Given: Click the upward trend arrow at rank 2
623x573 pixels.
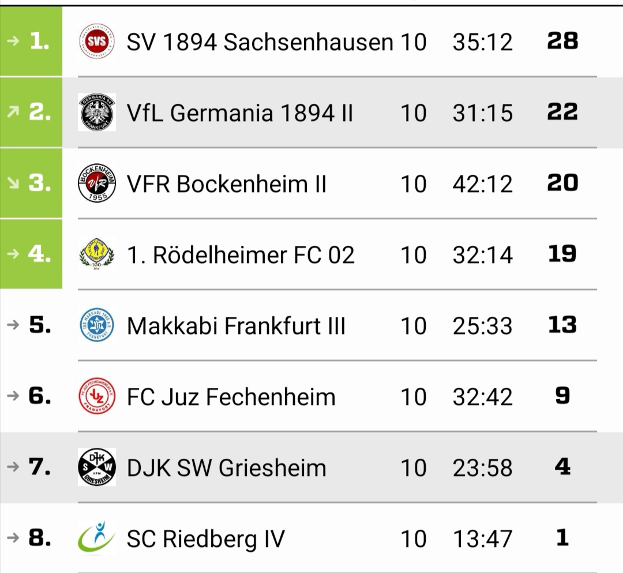Looking at the screenshot, I should tap(13, 112).
